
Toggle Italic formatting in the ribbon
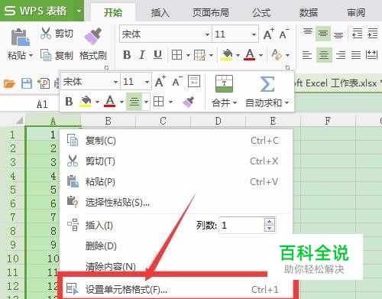(142, 55)
